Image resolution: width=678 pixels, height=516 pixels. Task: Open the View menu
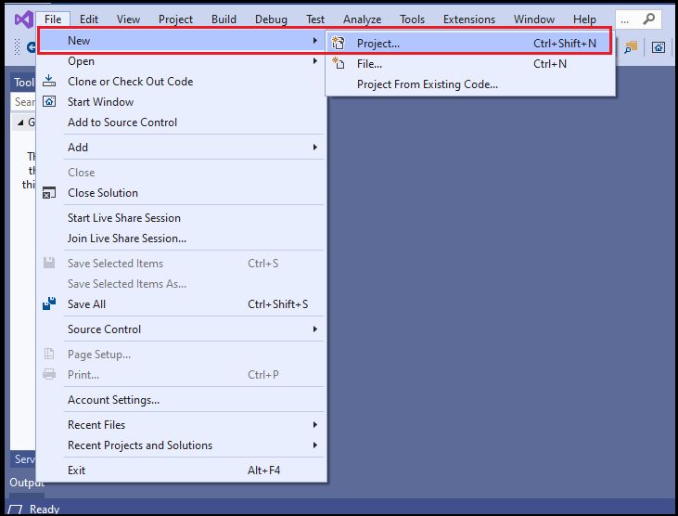128,19
